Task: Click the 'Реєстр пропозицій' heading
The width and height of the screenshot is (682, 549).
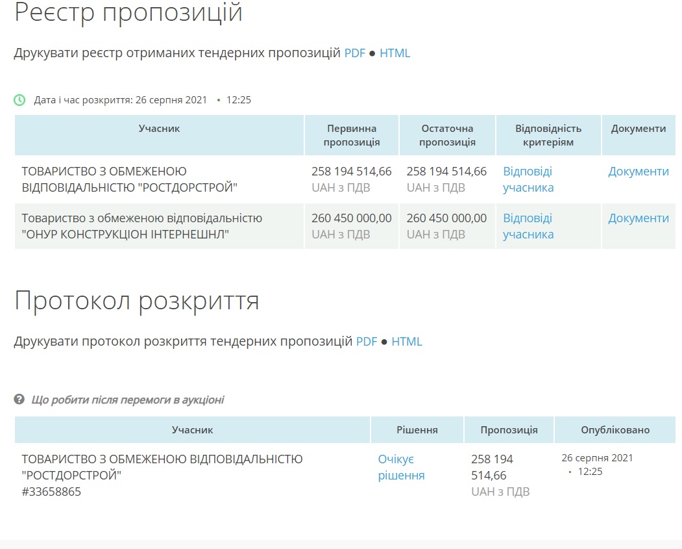Action: 128,12
